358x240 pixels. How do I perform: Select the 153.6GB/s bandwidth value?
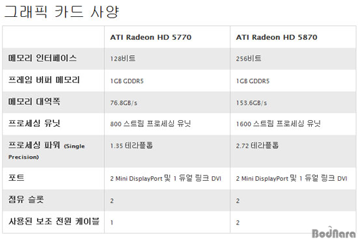pyautogui.click(x=251, y=103)
